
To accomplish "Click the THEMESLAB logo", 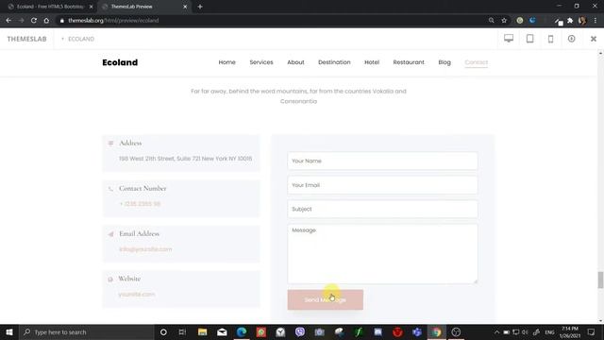I will point(26,39).
